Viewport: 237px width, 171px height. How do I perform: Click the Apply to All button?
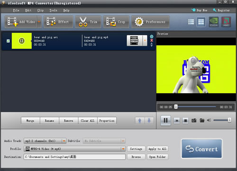point(157,149)
